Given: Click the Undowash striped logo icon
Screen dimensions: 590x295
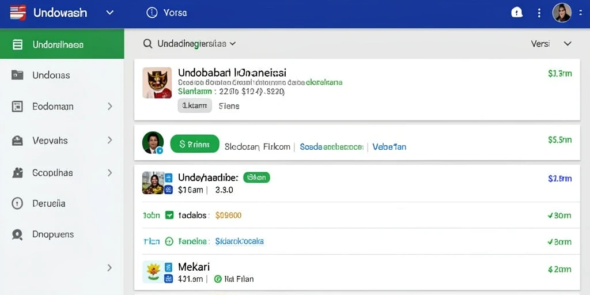Looking at the screenshot, I should 18,13.
